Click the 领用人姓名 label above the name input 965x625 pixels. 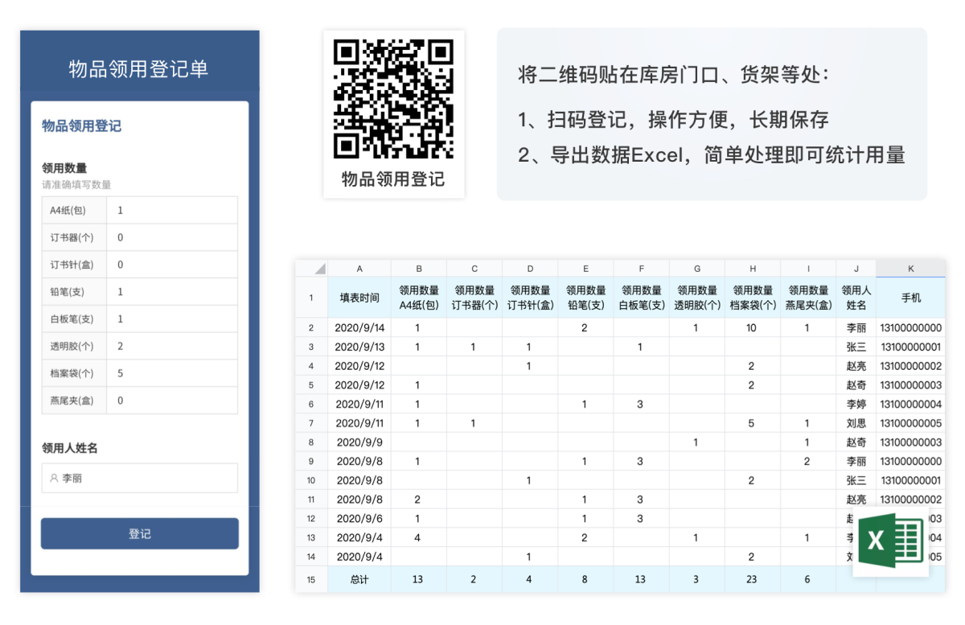70,448
